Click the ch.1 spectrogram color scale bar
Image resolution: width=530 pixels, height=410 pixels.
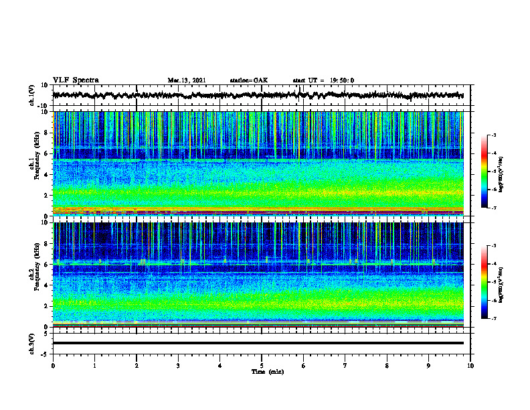click(x=484, y=171)
